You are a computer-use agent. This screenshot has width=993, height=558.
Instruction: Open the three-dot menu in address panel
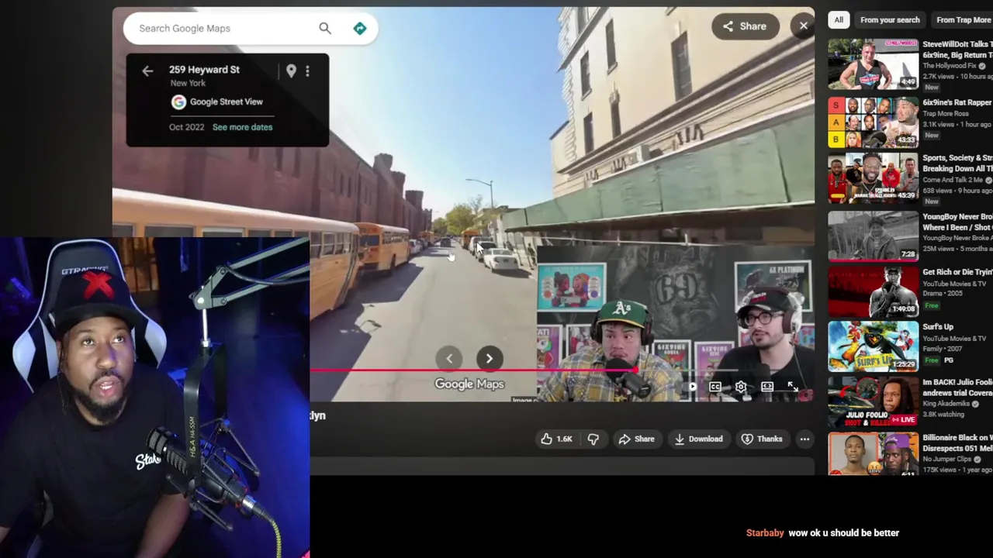[307, 71]
